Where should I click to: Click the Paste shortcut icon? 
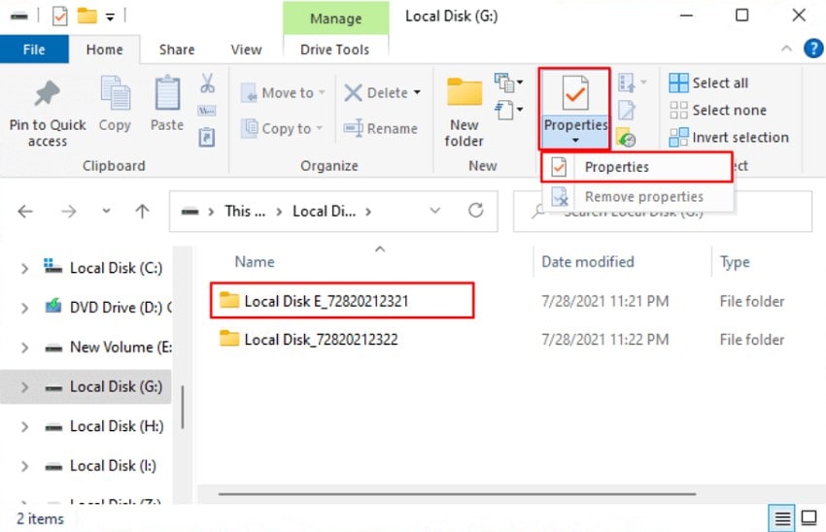point(206,137)
